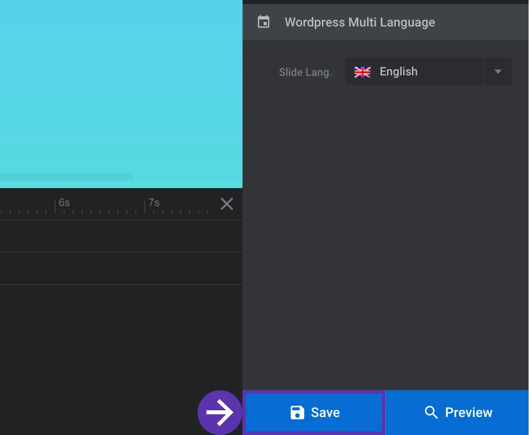This screenshot has height=435, width=529.
Task: Close the timeline with the X icon
Action: click(227, 204)
